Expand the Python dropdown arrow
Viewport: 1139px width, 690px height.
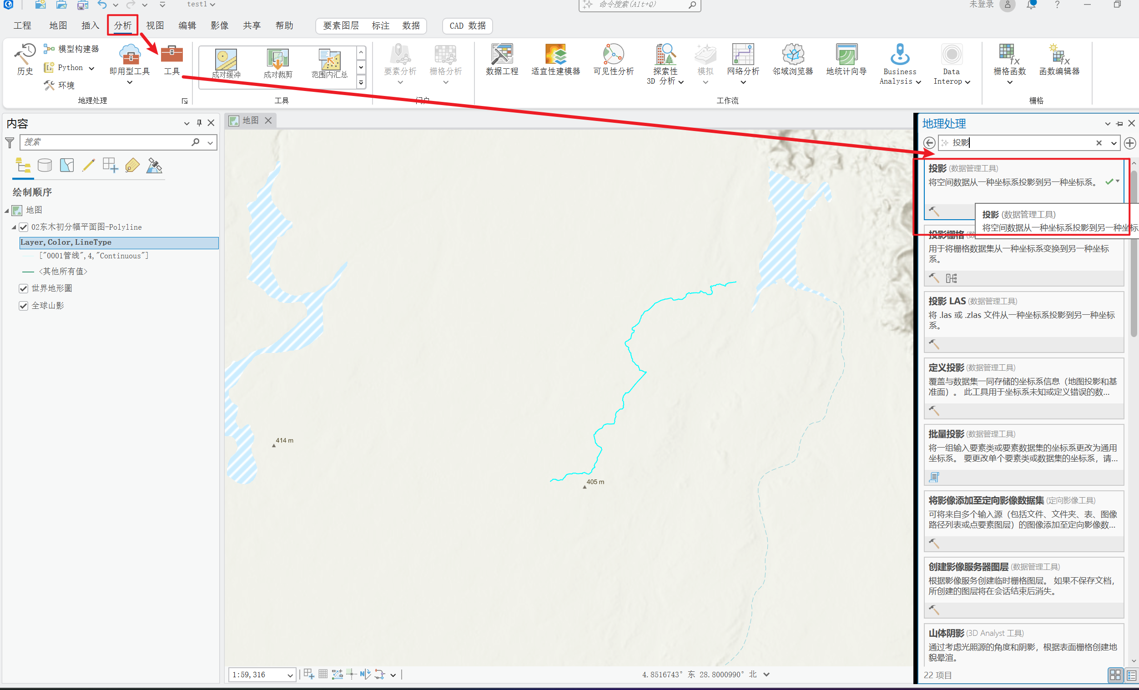(x=91, y=68)
